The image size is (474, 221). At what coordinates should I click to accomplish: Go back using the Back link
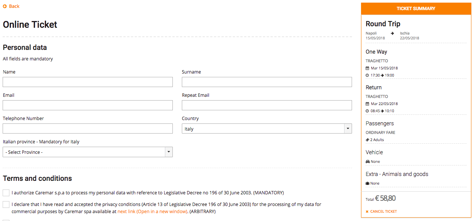point(14,6)
